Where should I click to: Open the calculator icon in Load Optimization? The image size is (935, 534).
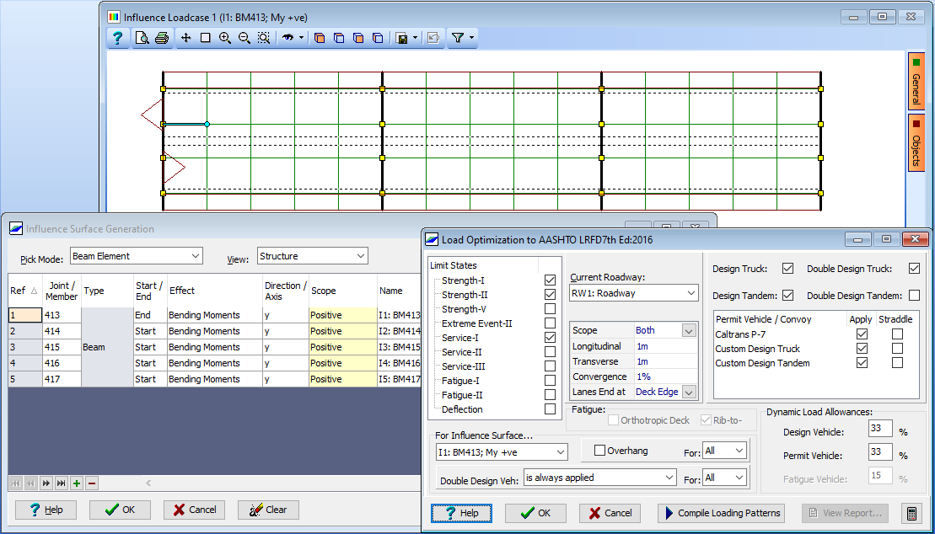pos(911,513)
